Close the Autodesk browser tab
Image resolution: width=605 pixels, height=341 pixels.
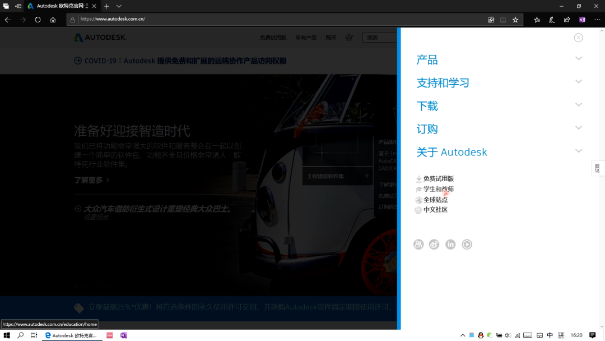(x=94, y=6)
